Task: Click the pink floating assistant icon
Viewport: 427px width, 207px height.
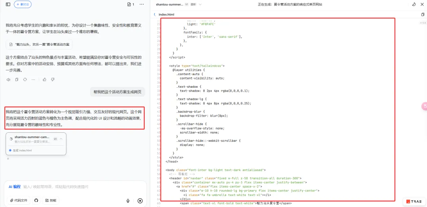Action: 424,106
